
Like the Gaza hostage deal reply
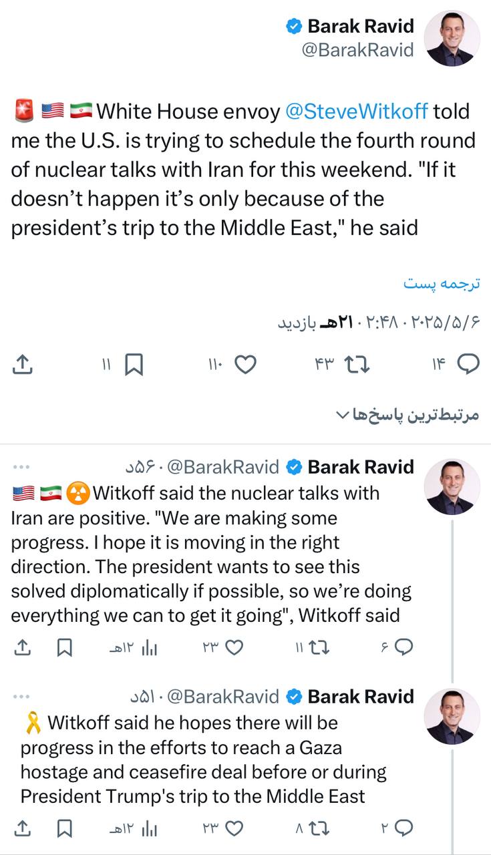233,828
